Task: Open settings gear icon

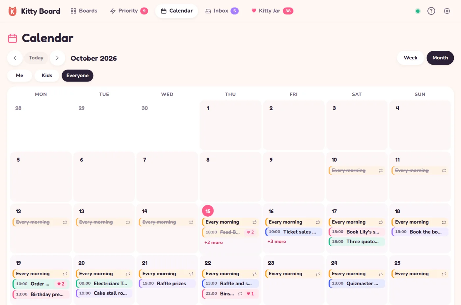Action: pyautogui.click(x=447, y=11)
